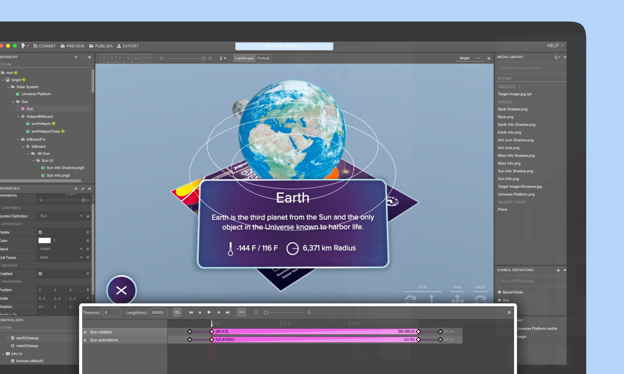Switch to Portrait orientation
Screen dimensions: 624x374
click(263, 58)
